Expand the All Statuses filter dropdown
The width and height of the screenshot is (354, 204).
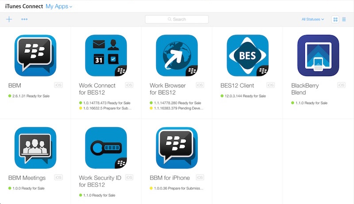[x=313, y=19]
